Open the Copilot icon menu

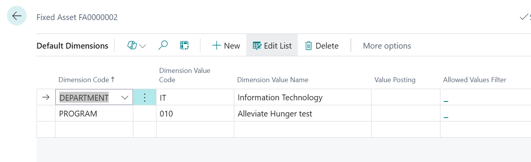click(x=133, y=46)
